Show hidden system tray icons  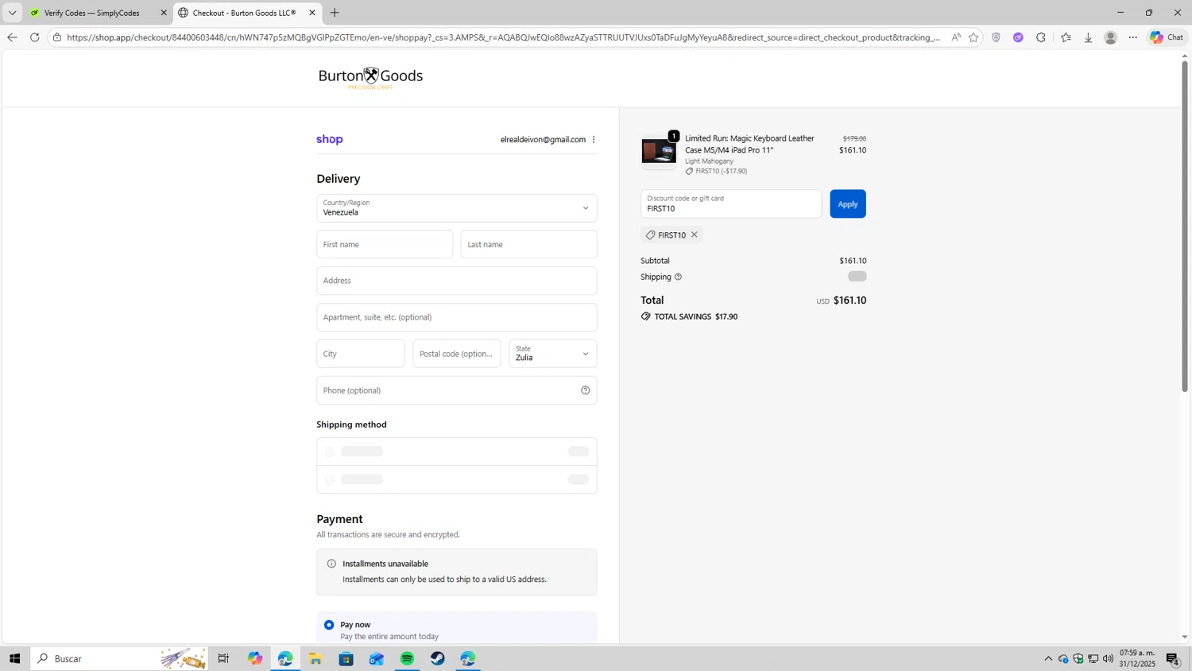[1048, 658]
